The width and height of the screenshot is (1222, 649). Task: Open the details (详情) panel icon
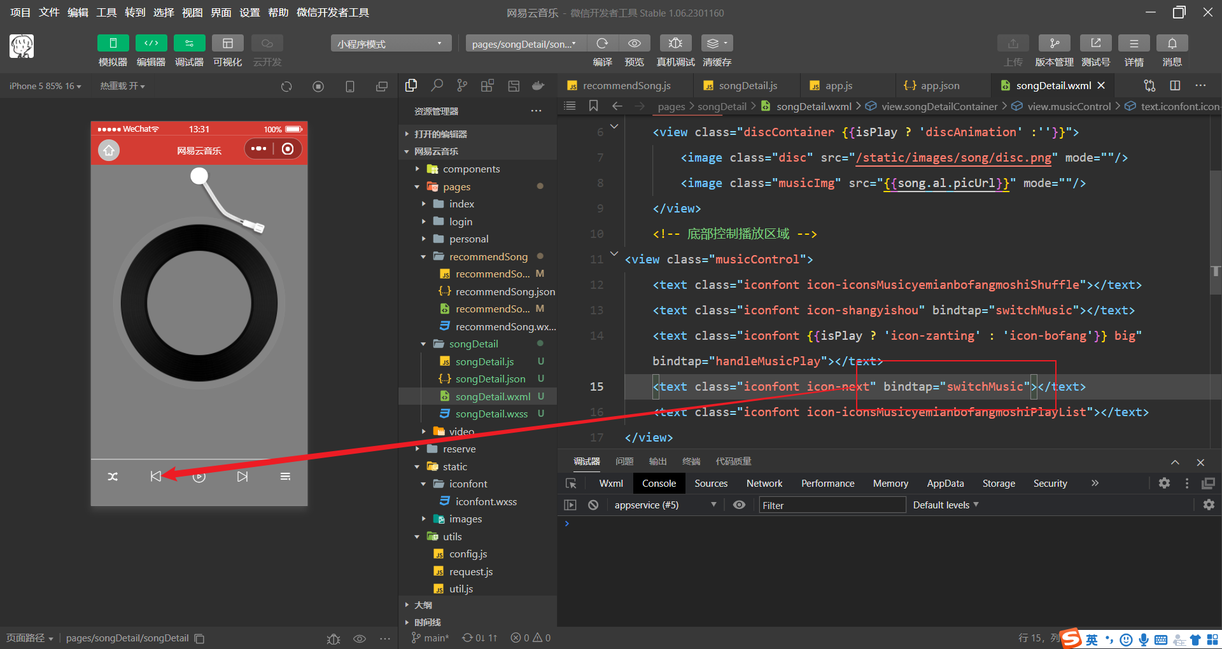1134,43
